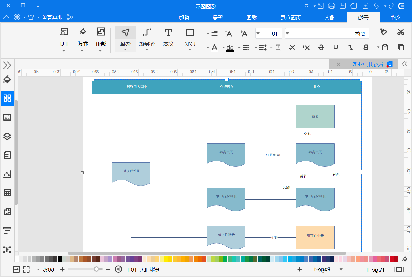Viewport: 412px width, 277px height.
Task: Toggle Superscript formatting
Action: click(306, 47)
